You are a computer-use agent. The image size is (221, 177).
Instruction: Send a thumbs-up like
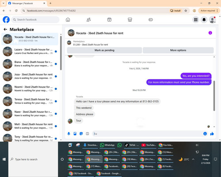click(x=212, y=134)
